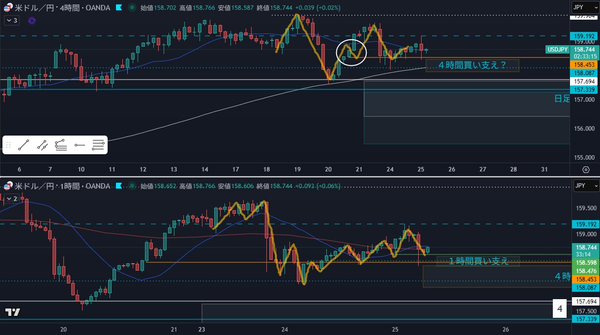The height and width of the screenshot is (335, 600).
Task: Toggle the cyan flag on the 1-hour chart
Action: [x=119, y=186]
